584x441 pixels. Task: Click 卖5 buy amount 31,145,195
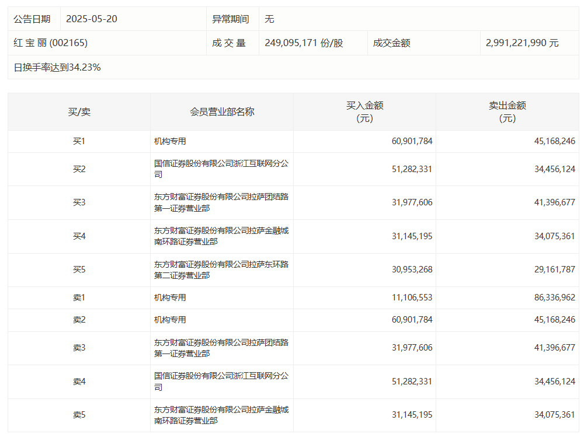412,415
